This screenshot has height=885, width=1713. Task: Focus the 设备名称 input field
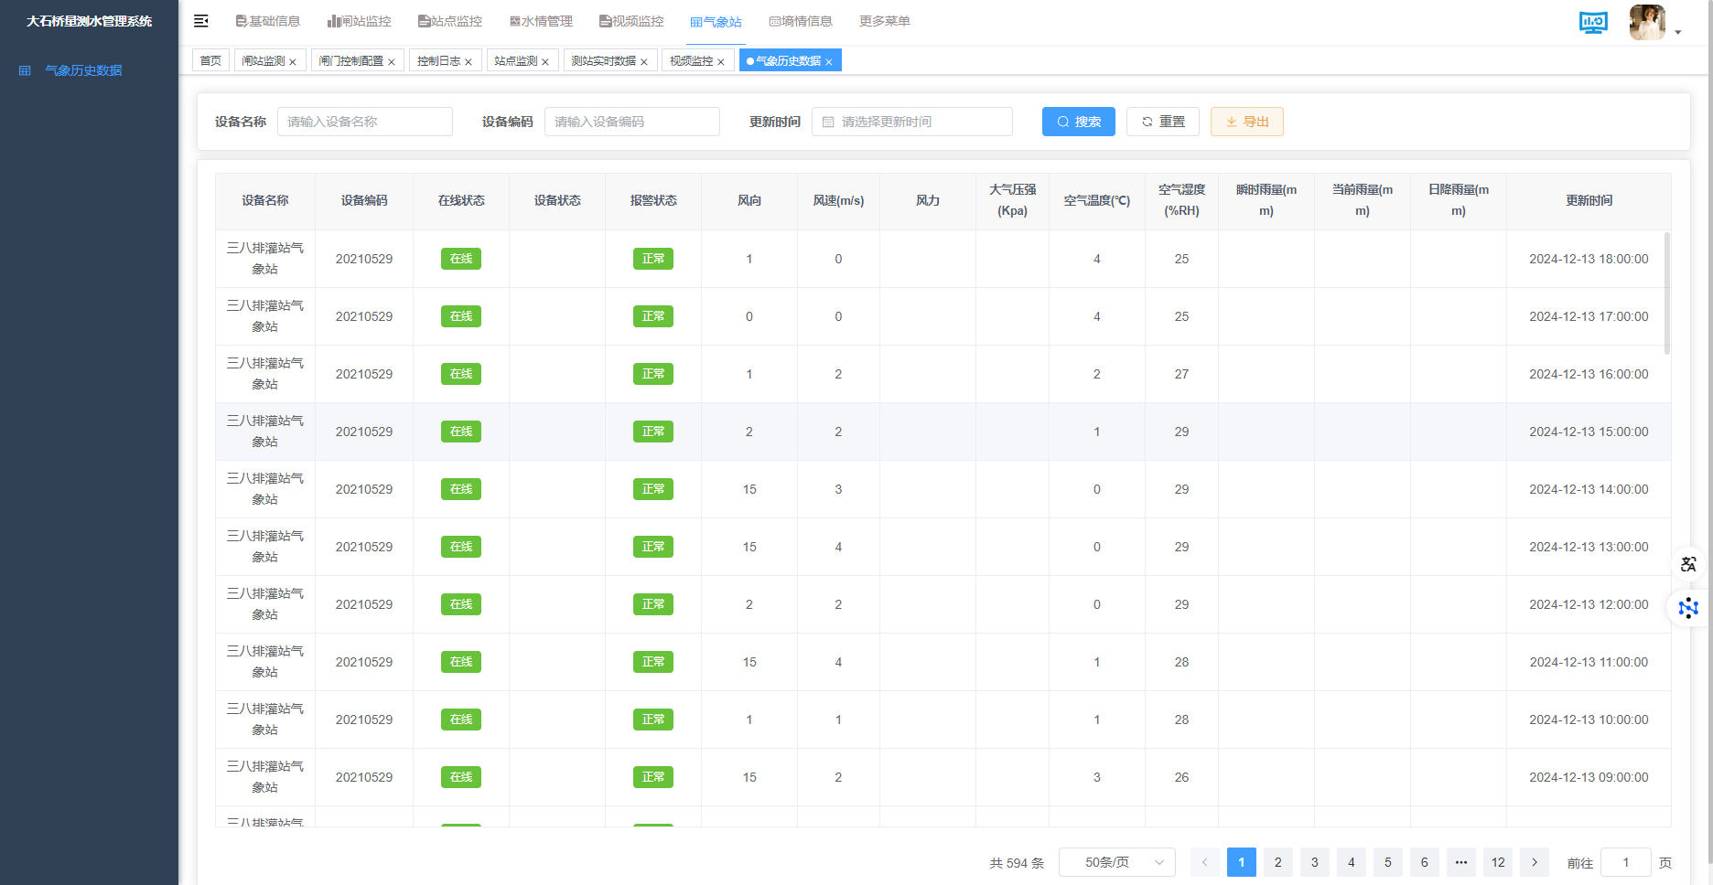point(364,122)
